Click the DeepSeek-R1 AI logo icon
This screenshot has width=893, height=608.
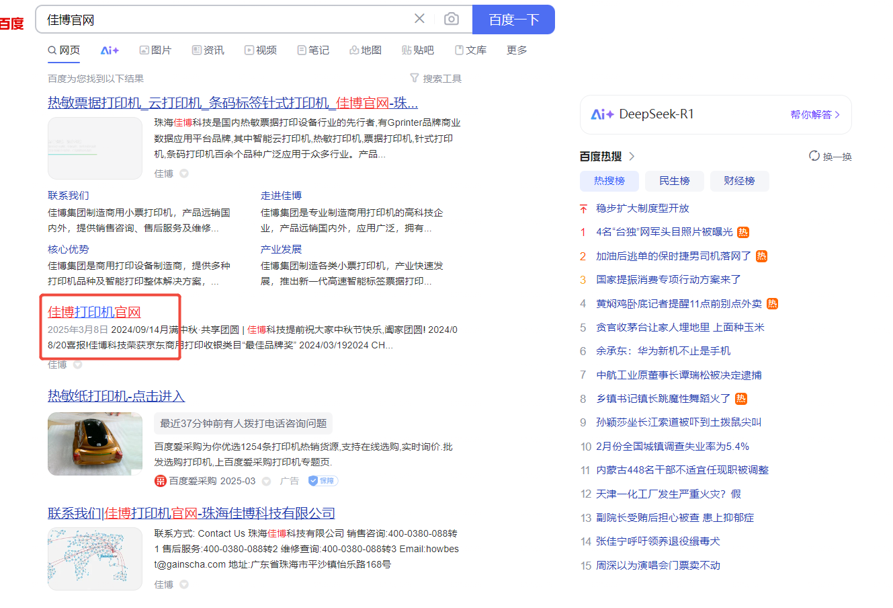[602, 114]
